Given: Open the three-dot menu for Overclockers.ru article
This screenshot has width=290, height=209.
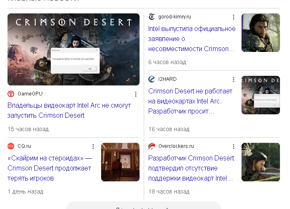Looking at the screenshot, I should click(234, 147).
